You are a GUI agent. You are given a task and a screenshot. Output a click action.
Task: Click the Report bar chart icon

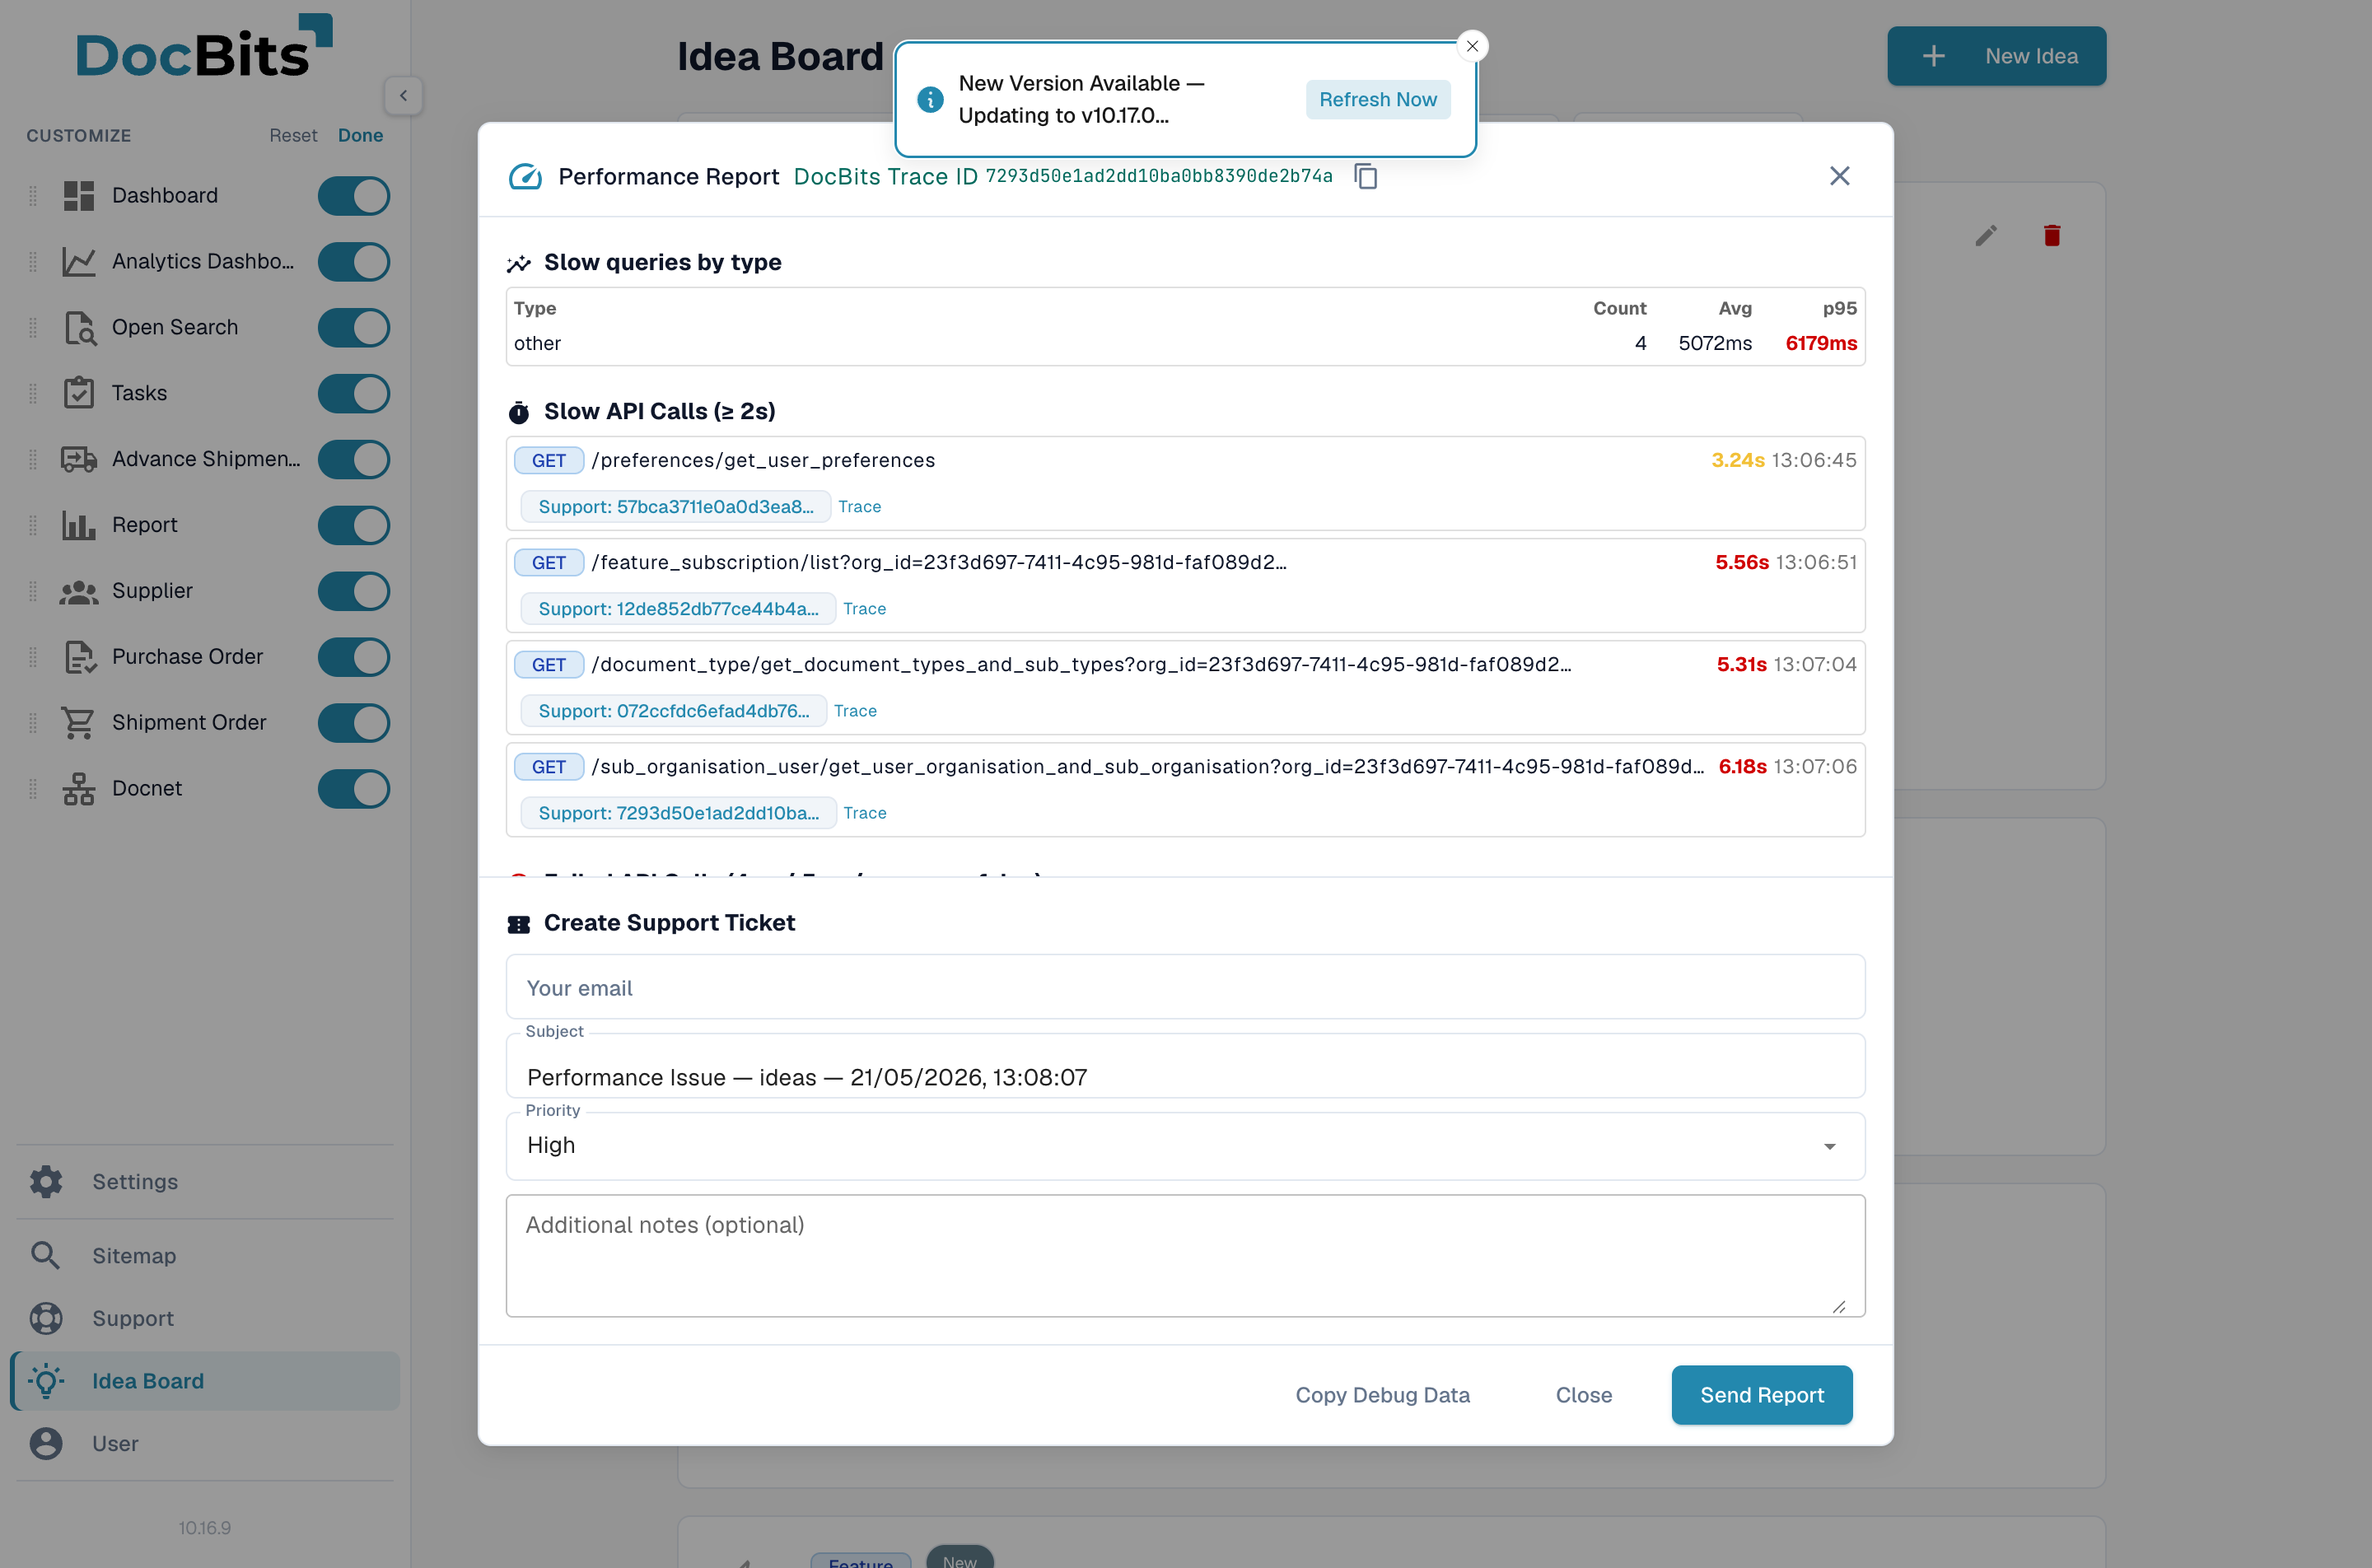coord(79,525)
